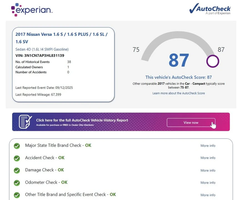Click Damage Check - OK text
The width and height of the screenshot is (242, 200).
coord(44,170)
